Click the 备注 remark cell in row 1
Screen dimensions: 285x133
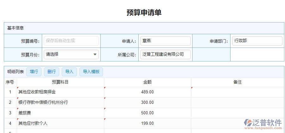(237, 92)
